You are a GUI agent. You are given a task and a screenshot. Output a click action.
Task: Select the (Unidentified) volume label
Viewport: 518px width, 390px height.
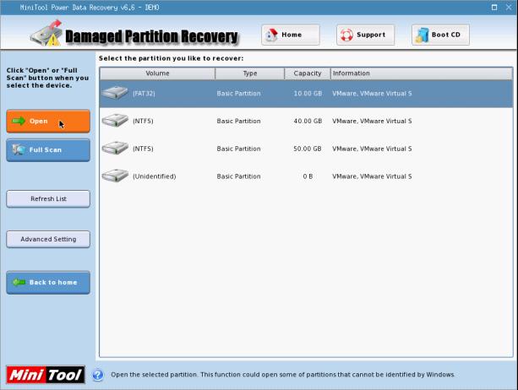pos(155,176)
